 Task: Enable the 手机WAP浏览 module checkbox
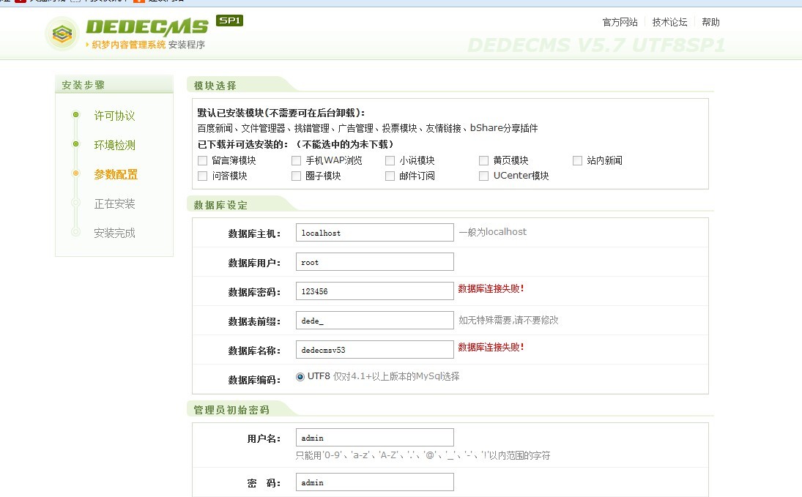pyautogui.click(x=296, y=160)
